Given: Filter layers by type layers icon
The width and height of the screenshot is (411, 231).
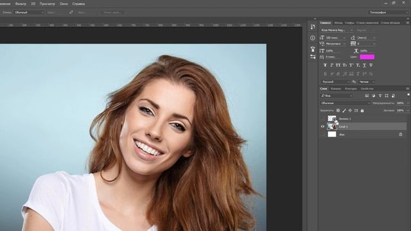Looking at the screenshot, I should point(380,96).
